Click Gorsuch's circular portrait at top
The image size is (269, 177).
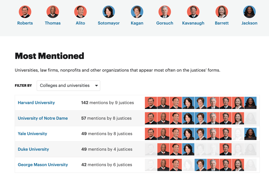pos(165,12)
